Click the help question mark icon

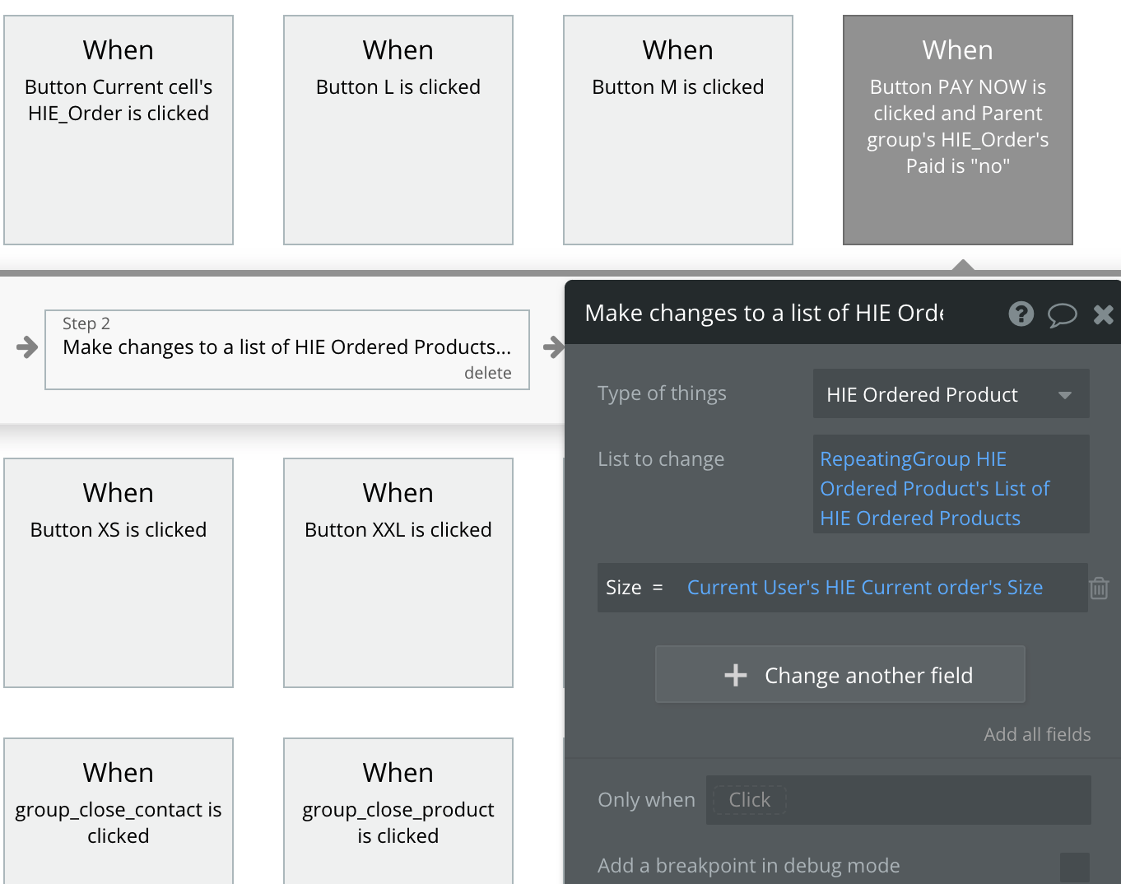coord(1021,314)
